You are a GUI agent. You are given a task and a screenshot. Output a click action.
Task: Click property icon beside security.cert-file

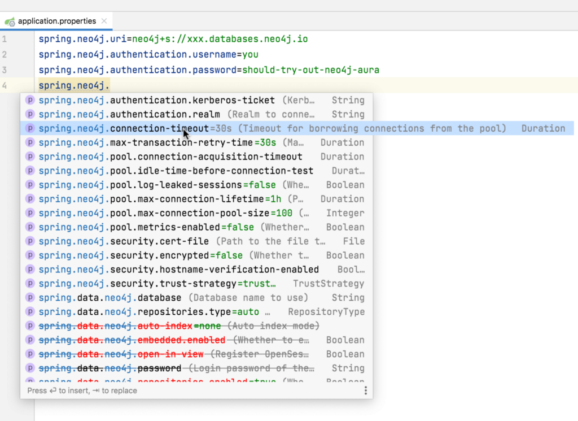tap(30, 241)
